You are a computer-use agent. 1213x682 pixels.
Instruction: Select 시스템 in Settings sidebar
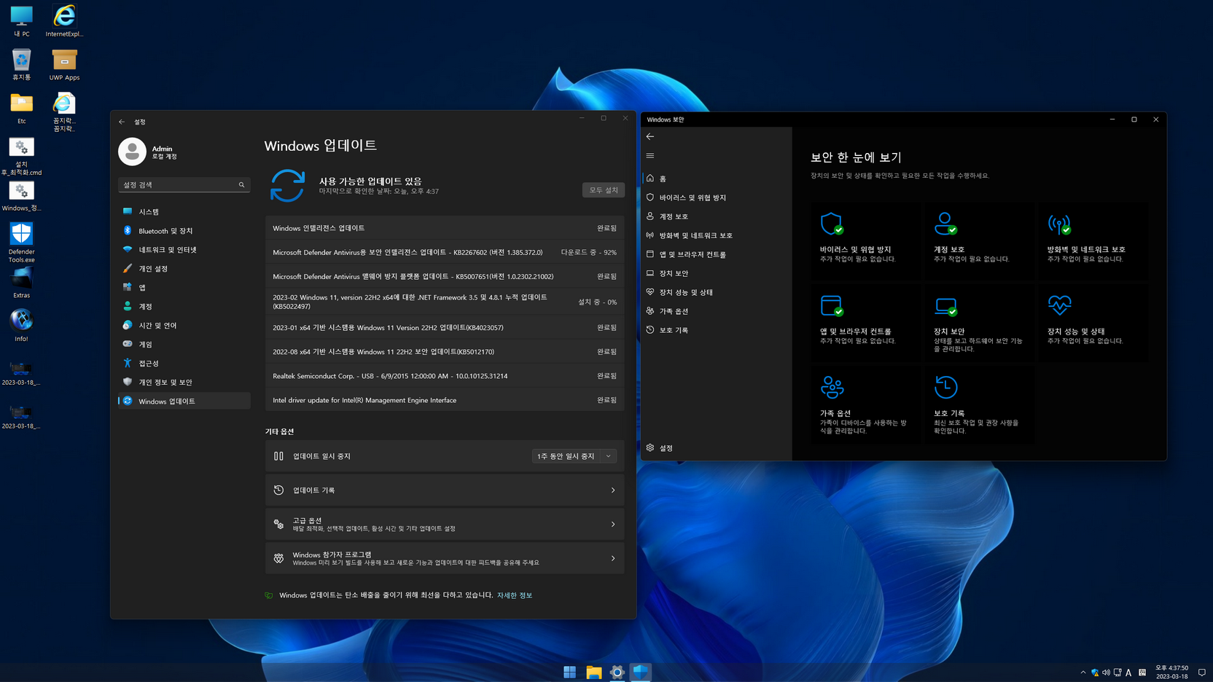(x=184, y=211)
